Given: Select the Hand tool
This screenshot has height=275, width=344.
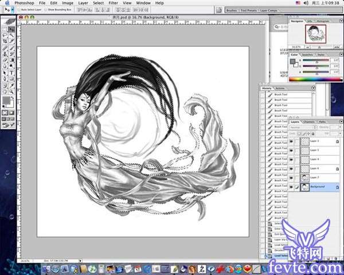Looking at the screenshot, I should pos(5,92).
